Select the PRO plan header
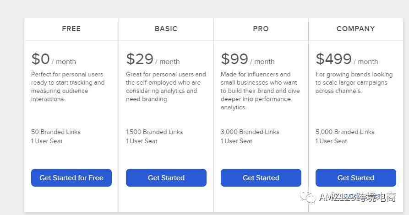Screen dimensions: 409x215 click(x=261, y=29)
